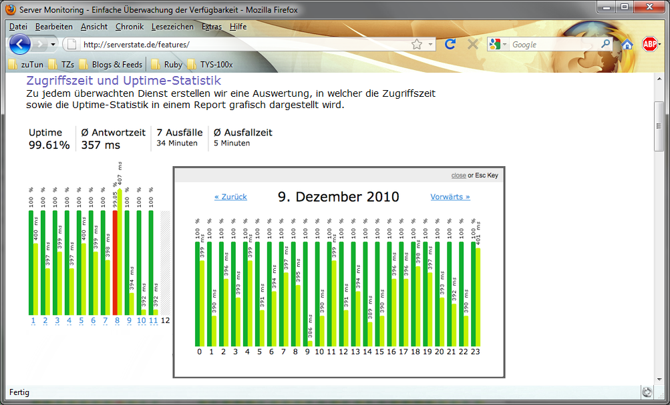Click the « Zurück link
This screenshot has height=405, width=670.
[x=230, y=197]
